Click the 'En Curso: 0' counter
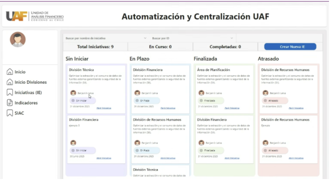330x182 pixels. 160,46
